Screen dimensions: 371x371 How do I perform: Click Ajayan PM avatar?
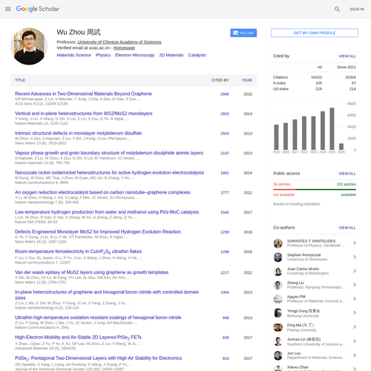point(278,299)
